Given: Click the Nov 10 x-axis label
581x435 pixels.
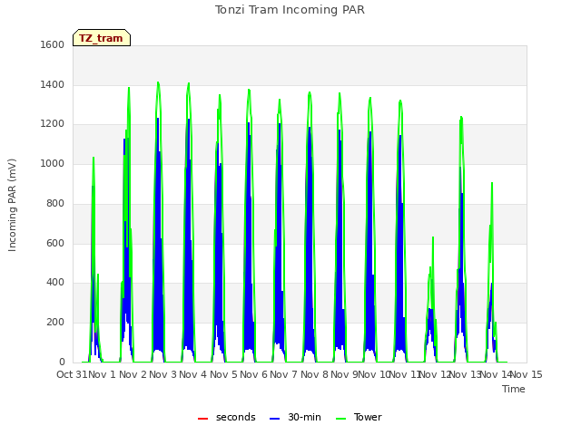Looking at the screenshot, I should [x=374, y=374].
